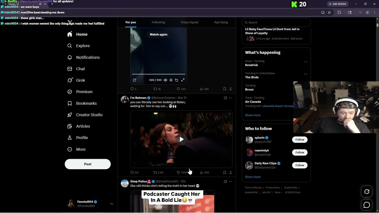
Task: Open more options for Kendrick trend
Action: (x=306, y=62)
